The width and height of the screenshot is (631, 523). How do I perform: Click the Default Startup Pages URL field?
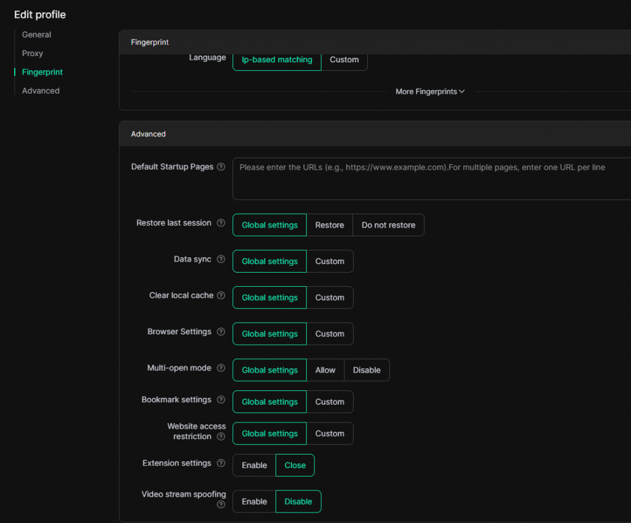point(431,179)
